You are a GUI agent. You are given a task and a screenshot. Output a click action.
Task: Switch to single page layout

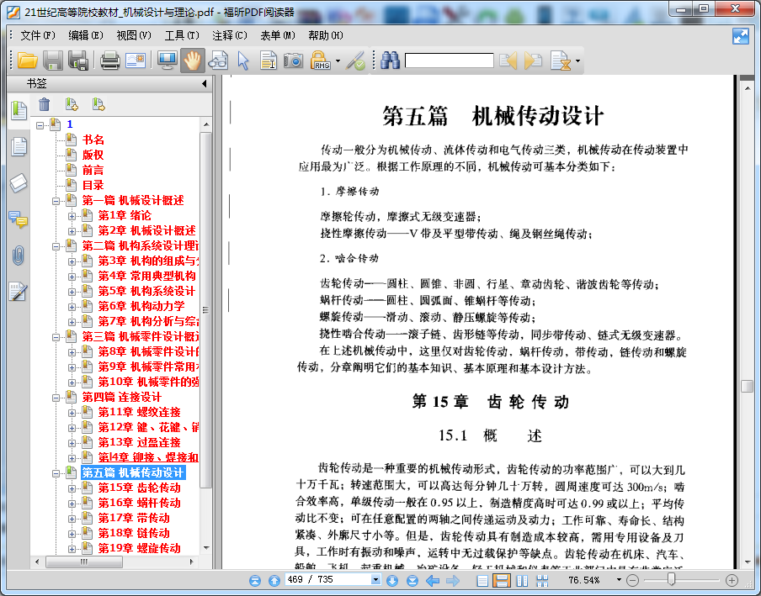point(482,581)
